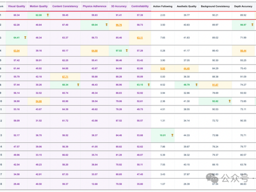Click the 67.33 Content Consistency cell

pyautogui.click(x=65, y=174)
